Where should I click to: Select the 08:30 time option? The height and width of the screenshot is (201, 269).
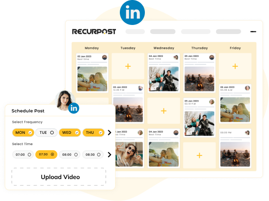93,155
